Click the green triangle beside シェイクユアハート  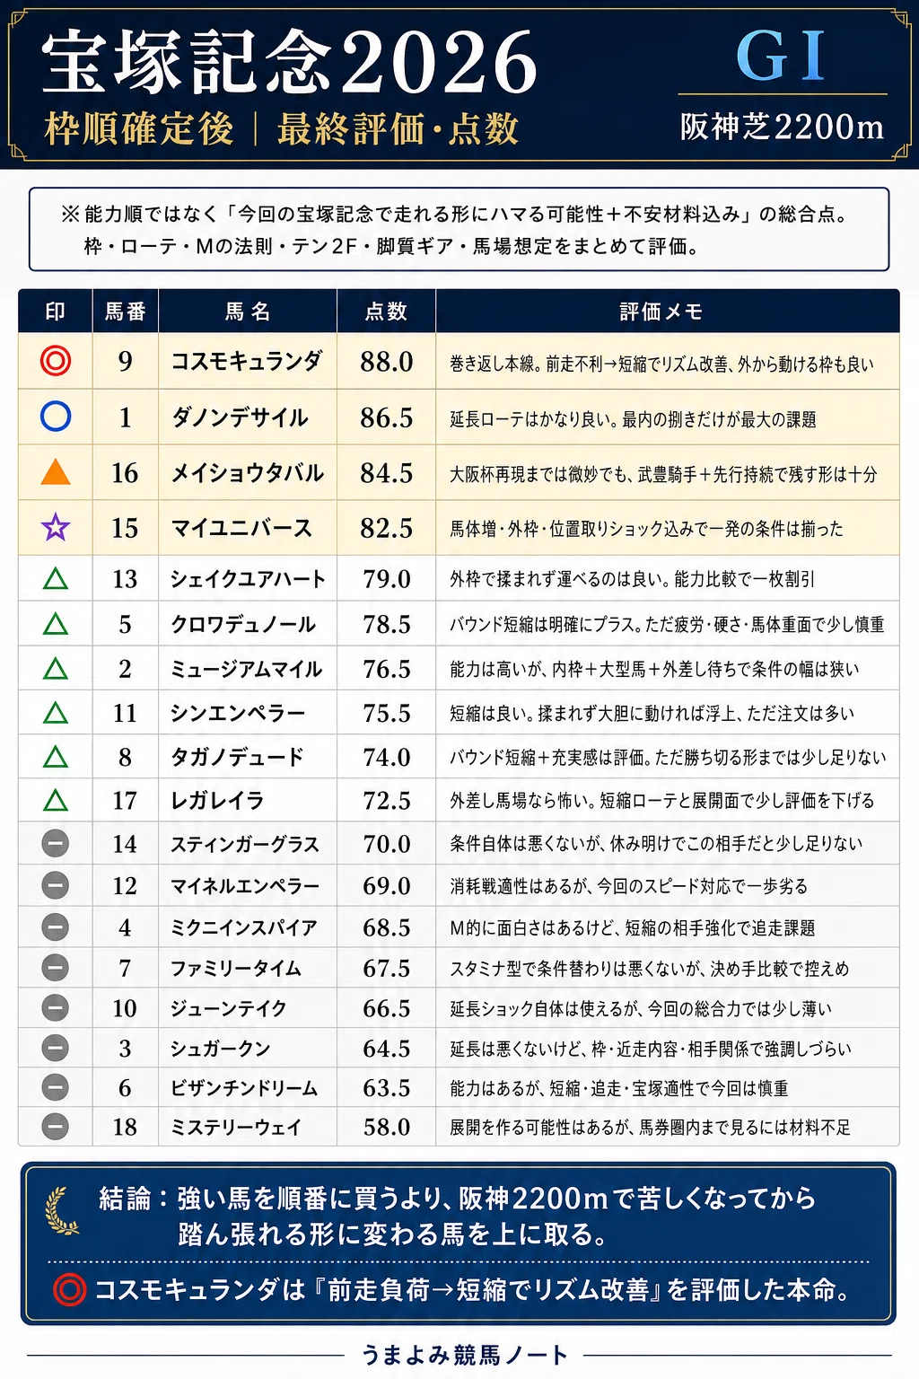56,579
